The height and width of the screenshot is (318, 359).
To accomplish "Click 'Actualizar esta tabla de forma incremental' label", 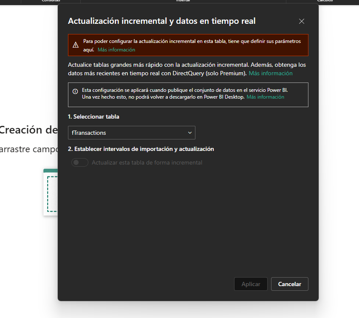I will (147, 162).
